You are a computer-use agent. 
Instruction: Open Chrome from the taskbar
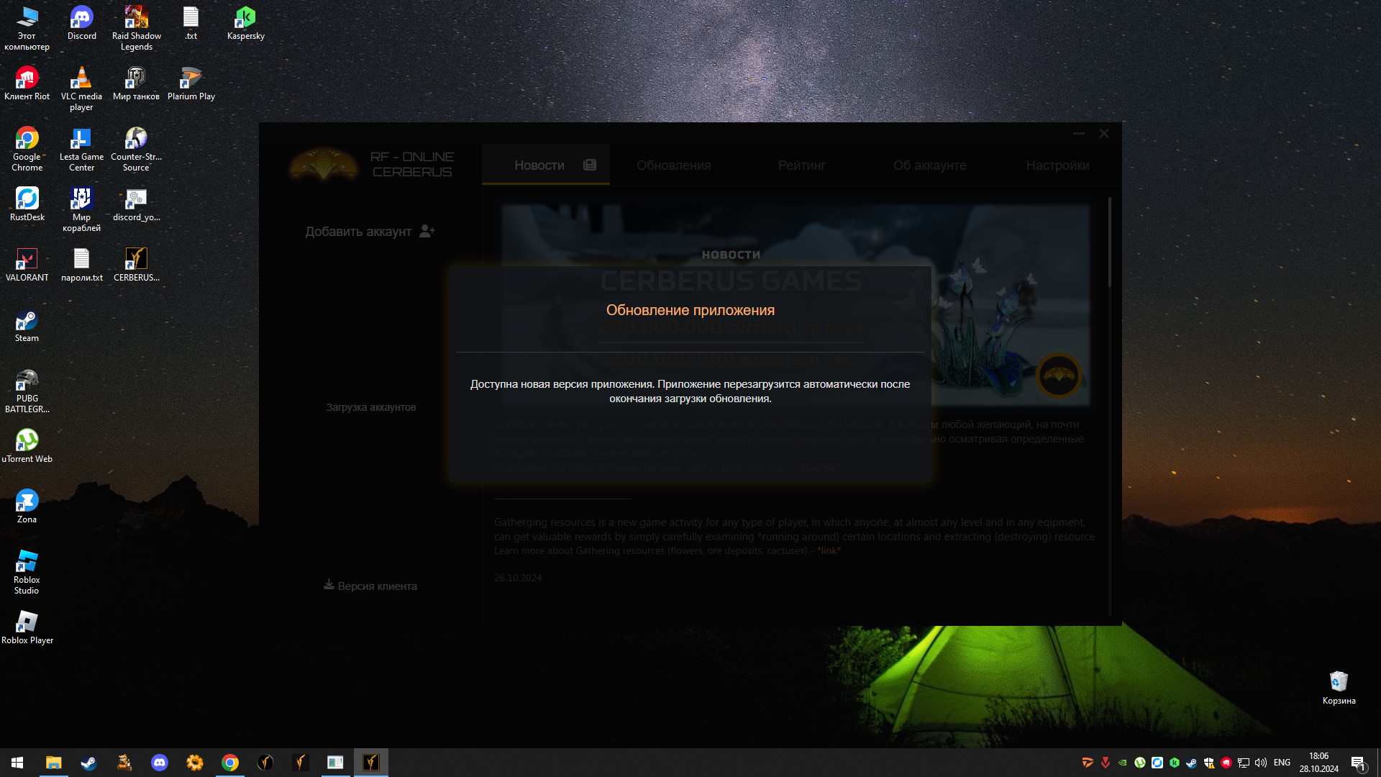(x=229, y=763)
